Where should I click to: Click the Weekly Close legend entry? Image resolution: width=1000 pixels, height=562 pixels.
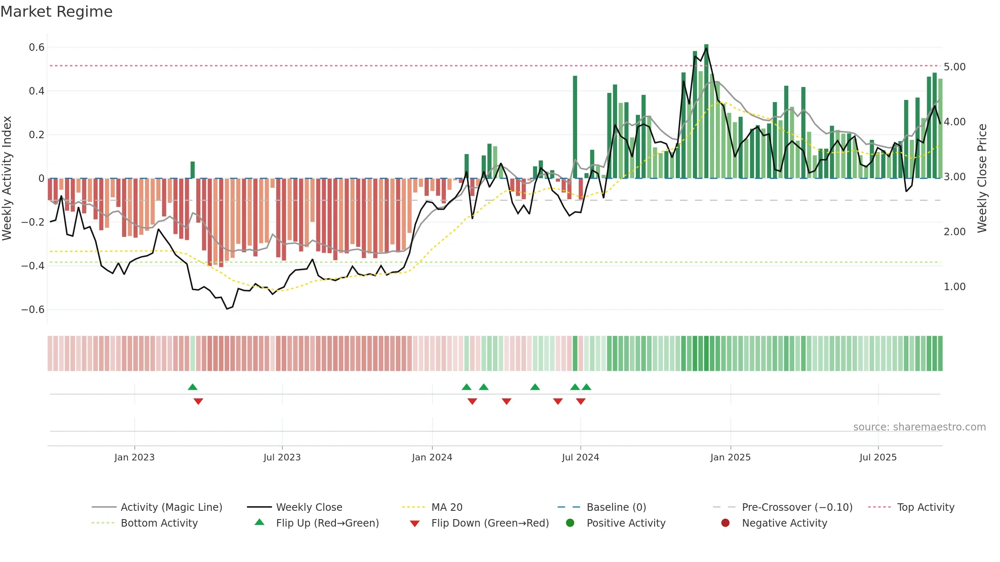click(x=295, y=507)
